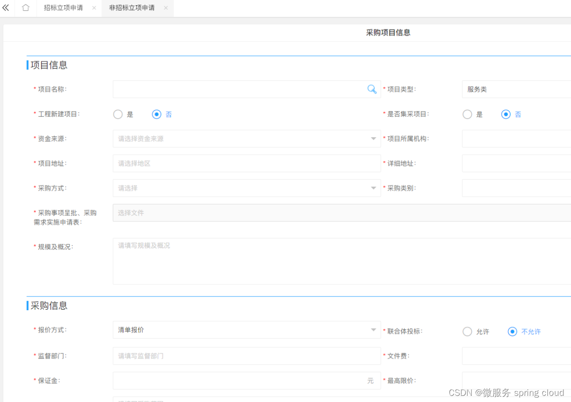Screen dimensions: 571x402
Task: Switch to 非招标立项申请 tab
Action: point(132,8)
